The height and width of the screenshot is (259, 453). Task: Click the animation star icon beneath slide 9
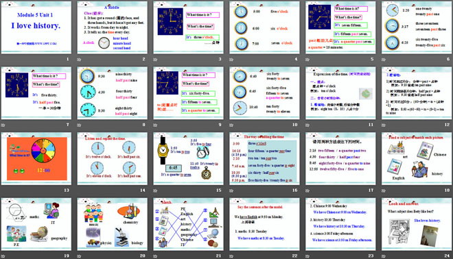point(155,125)
